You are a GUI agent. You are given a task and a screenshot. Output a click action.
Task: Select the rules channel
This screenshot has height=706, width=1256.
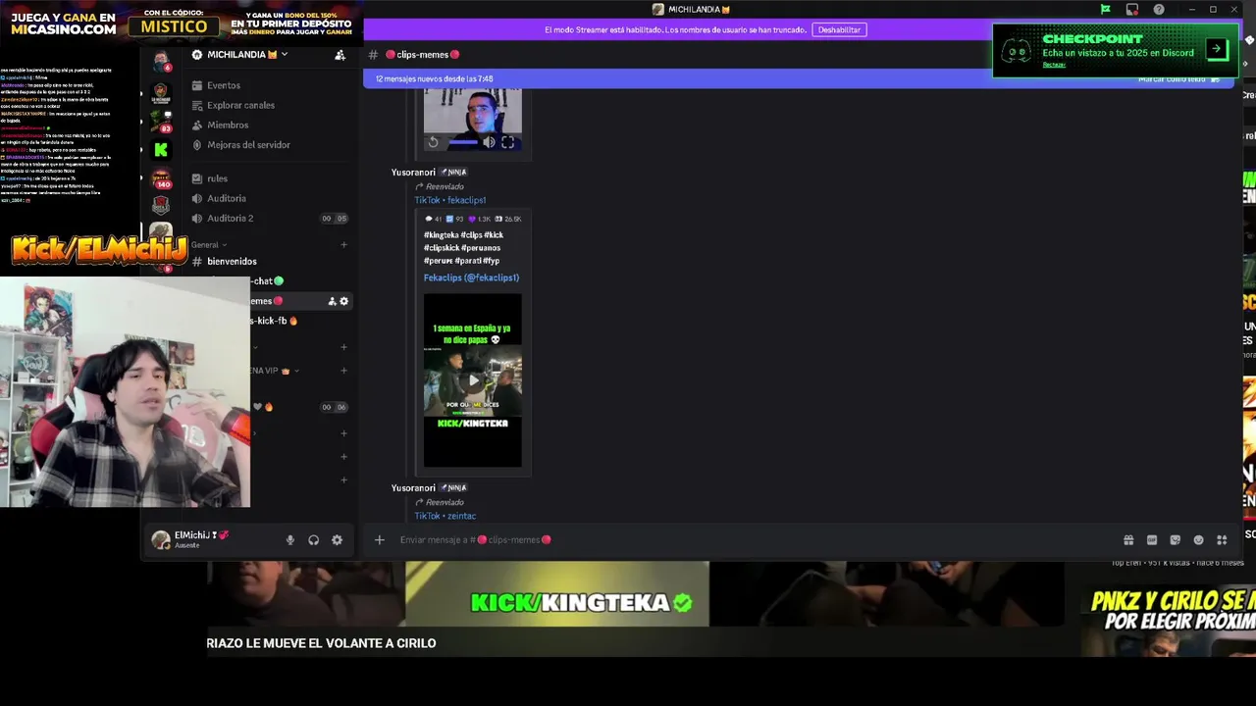pos(210,178)
